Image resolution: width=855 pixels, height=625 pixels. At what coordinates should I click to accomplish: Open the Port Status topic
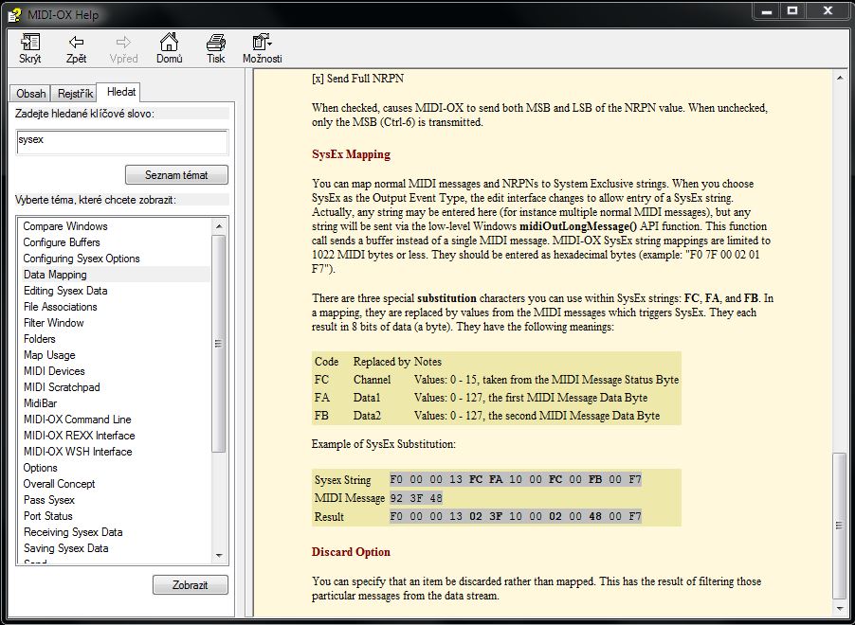point(48,515)
